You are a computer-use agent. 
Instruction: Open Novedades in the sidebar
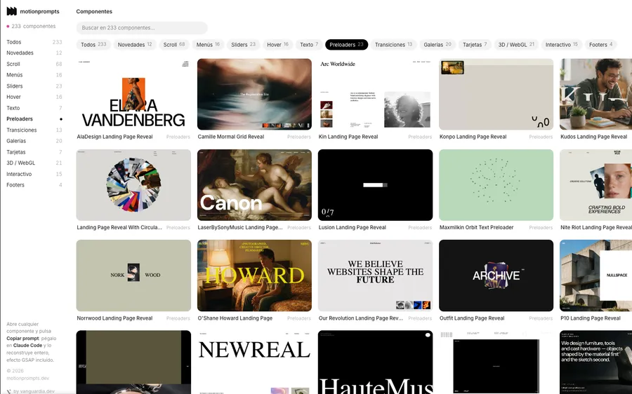click(x=34, y=53)
